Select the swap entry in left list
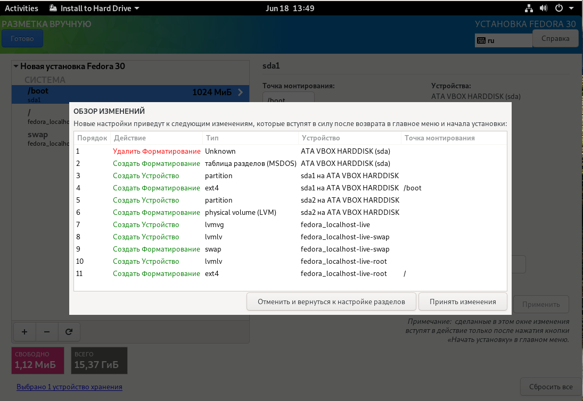Screen dimensions: 583x401 [x=41, y=138]
